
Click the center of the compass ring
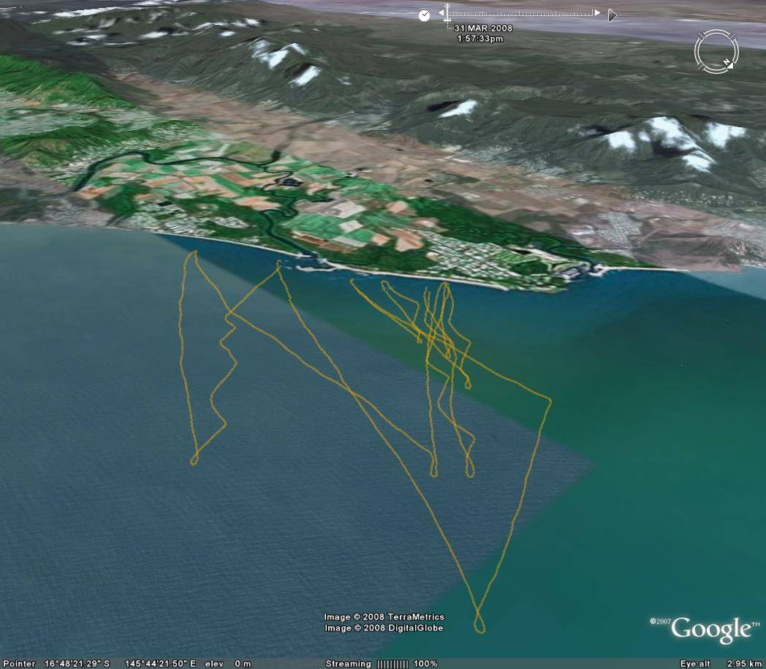point(716,51)
